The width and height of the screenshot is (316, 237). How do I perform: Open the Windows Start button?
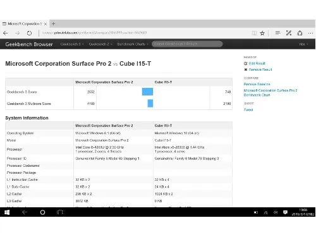click(7, 212)
